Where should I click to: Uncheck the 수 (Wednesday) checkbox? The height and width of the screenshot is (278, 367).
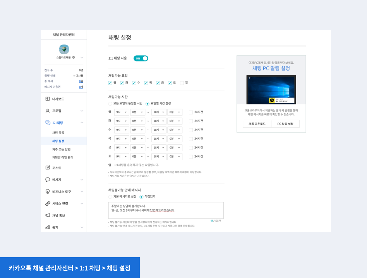[134, 83]
